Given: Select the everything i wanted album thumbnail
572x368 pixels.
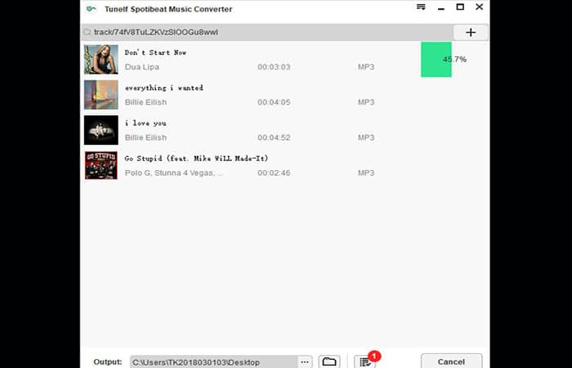Looking at the screenshot, I should coord(101,95).
